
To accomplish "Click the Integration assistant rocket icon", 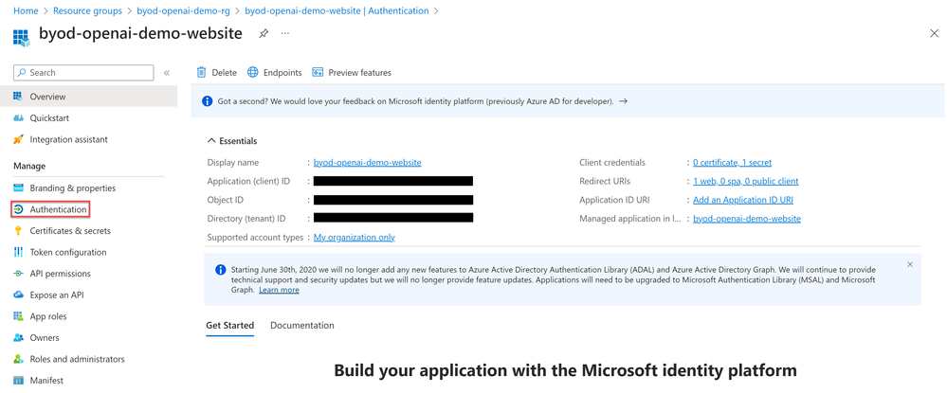I will point(18,139).
